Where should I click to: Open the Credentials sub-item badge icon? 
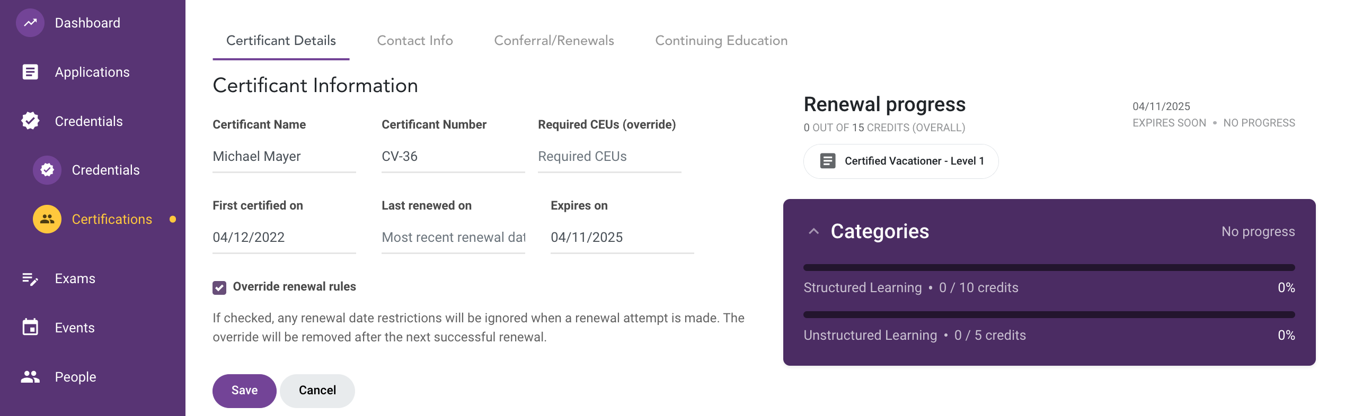47,170
